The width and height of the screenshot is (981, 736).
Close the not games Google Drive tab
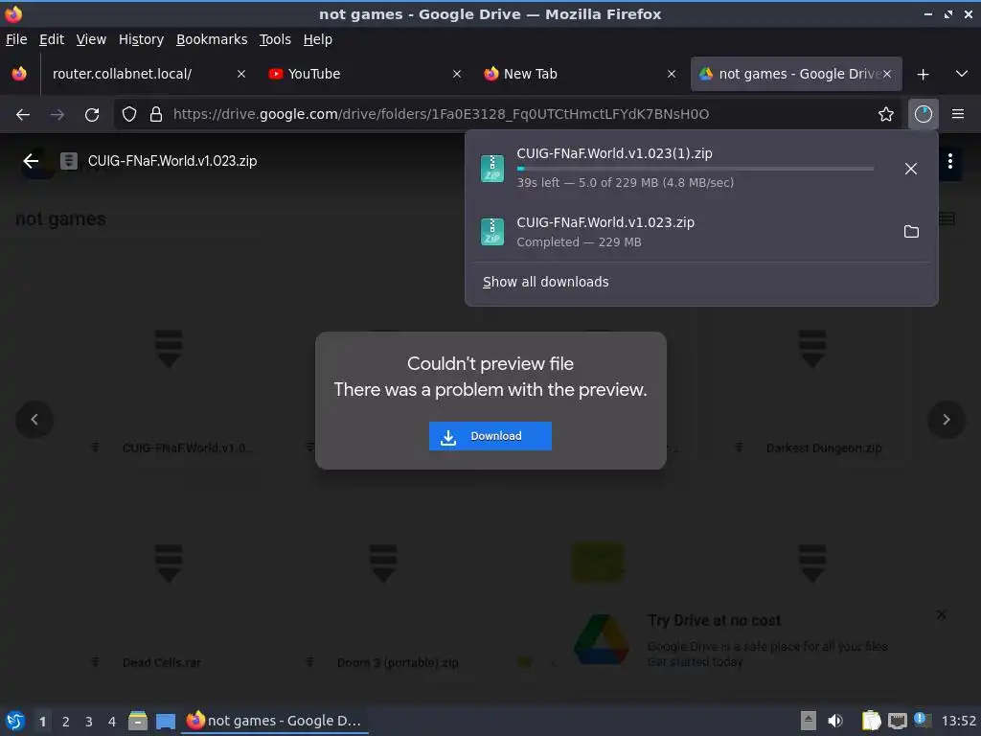click(x=887, y=74)
